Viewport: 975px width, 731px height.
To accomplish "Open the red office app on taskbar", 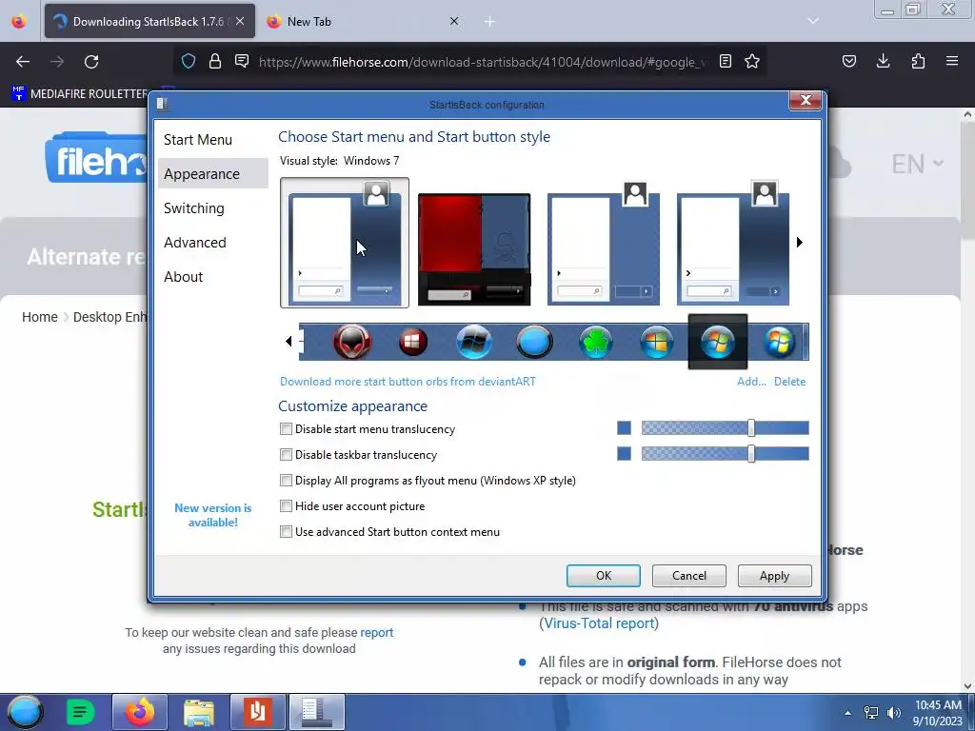I will coord(258,712).
